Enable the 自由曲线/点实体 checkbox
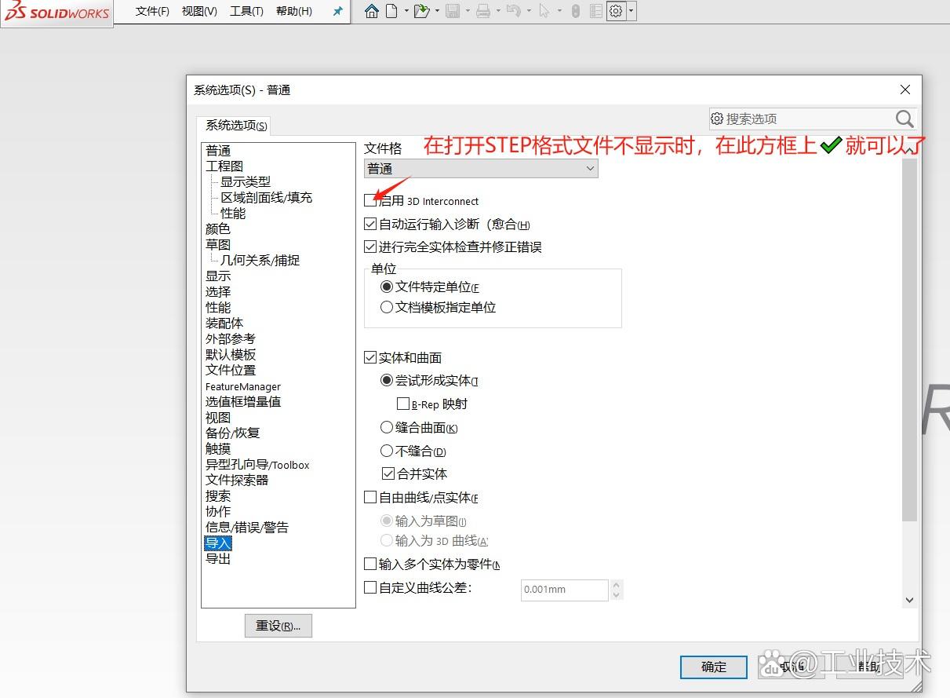Screen dimensions: 950x698 tap(370, 497)
